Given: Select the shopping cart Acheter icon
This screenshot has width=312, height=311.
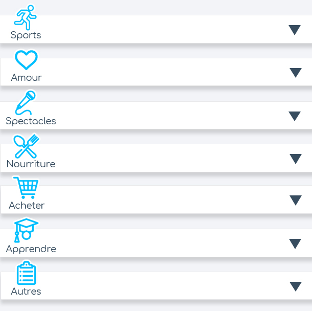Looking at the screenshot, I should click(x=26, y=188).
